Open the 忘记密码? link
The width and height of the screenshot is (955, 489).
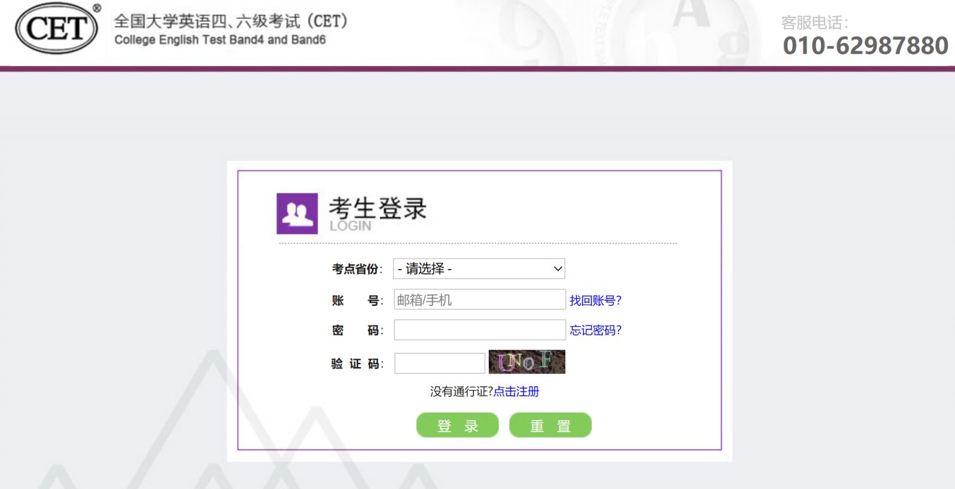click(x=595, y=331)
